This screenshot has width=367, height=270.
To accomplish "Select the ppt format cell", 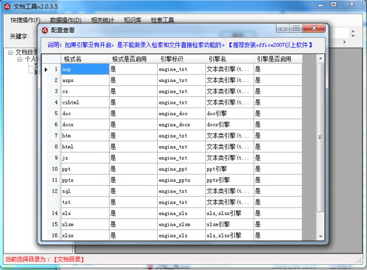I will coord(85,169).
